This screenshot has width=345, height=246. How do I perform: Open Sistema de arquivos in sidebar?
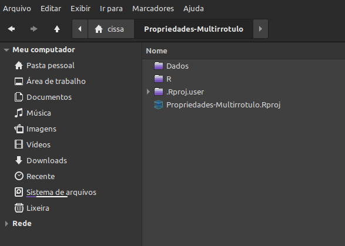click(x=61, y=192)
